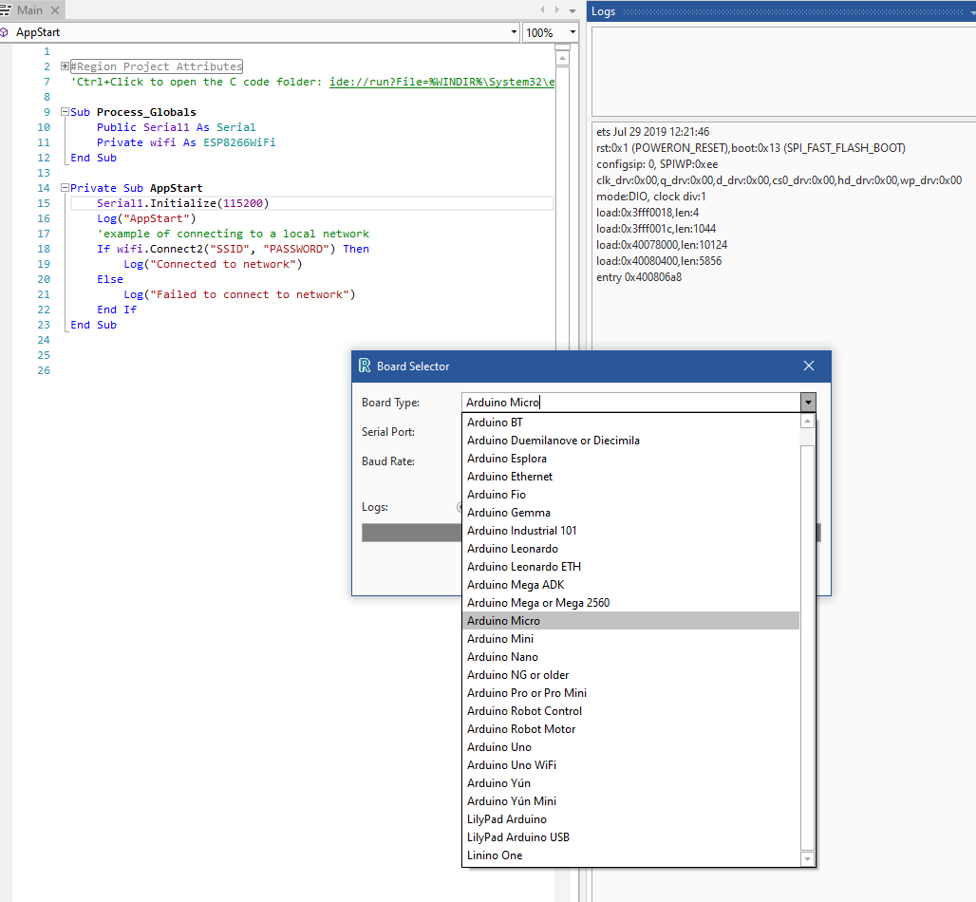The image size is (976, 902).
Task: Go to next tab arrow
Action: pyautogui.click(x=557, y=9)
